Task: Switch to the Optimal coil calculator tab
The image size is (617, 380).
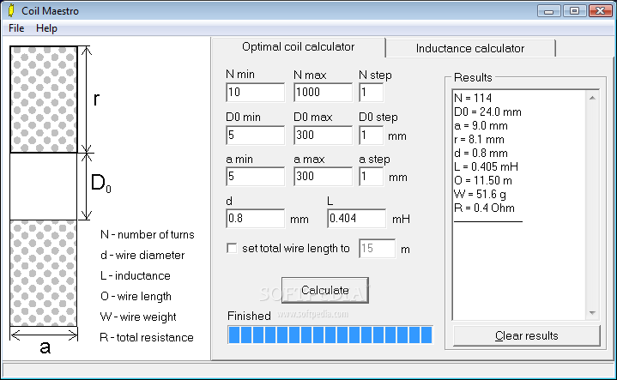Action: click(299, 47)
